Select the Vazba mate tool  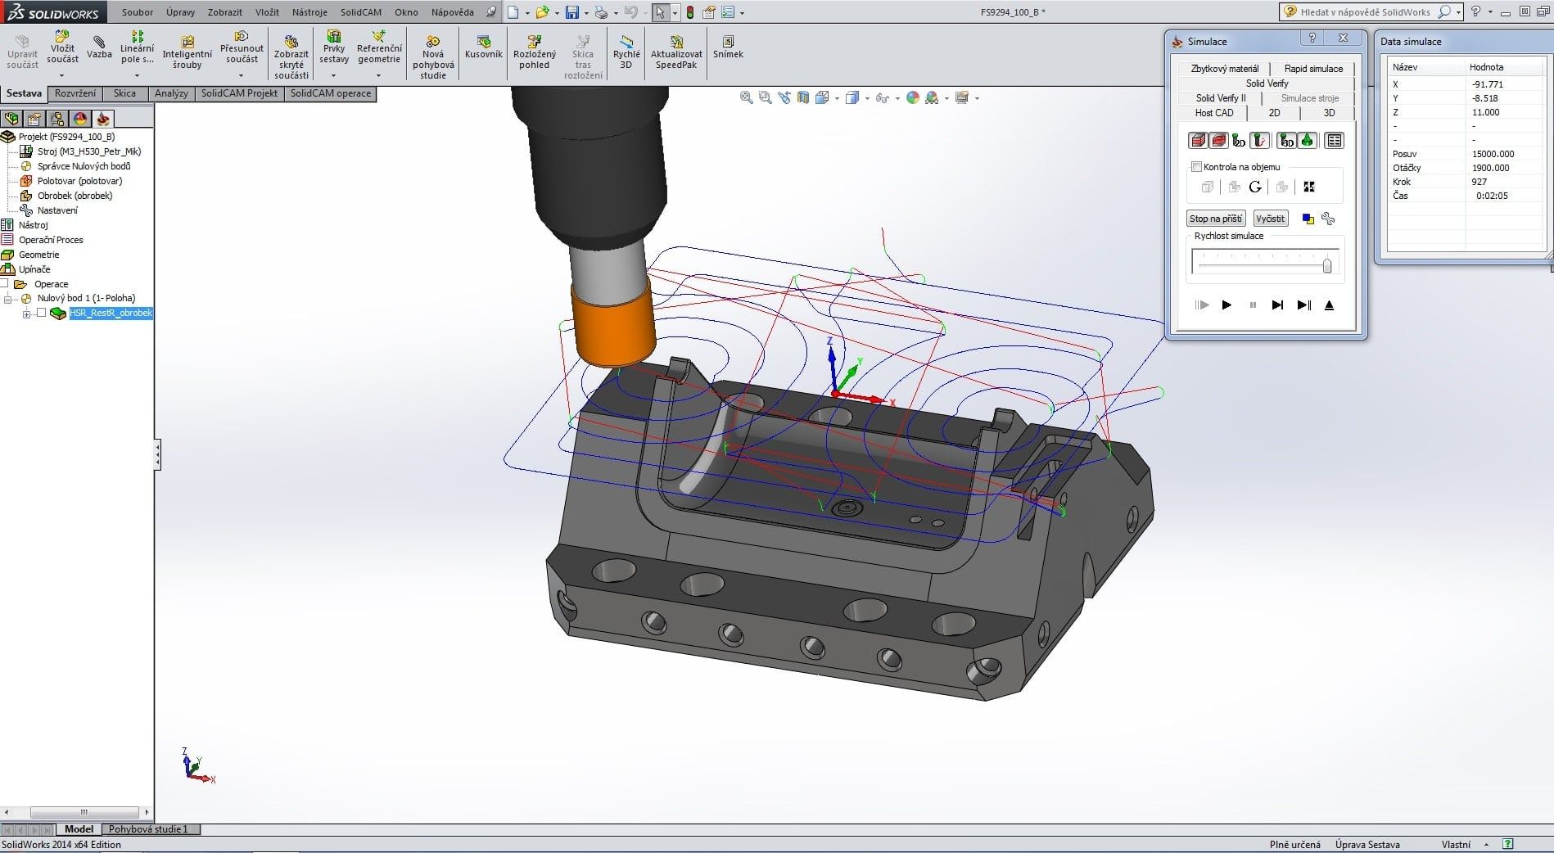click(x=99, y=47)
